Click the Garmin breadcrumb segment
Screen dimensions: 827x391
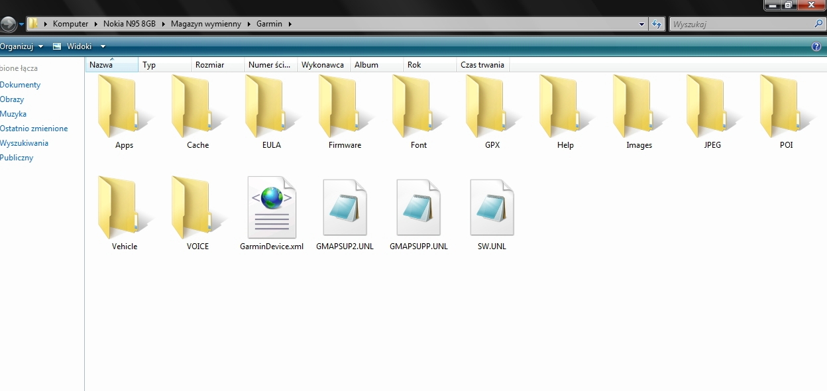click(x=269, y=24)
